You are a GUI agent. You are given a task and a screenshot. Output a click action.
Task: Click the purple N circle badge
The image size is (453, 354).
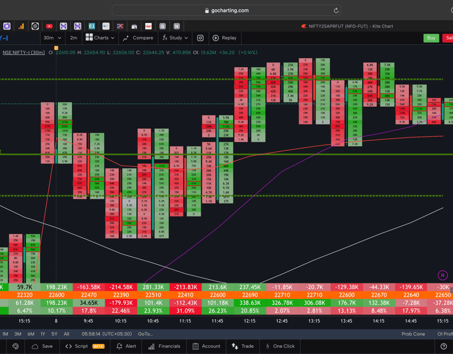[442, 275]
